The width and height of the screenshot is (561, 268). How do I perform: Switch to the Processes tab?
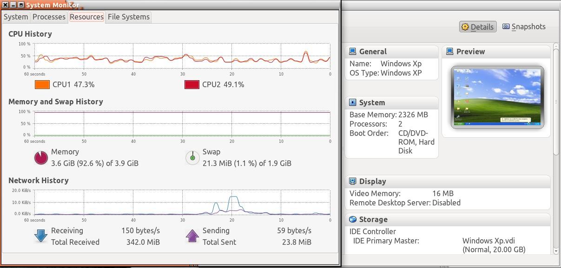[49, 17]
